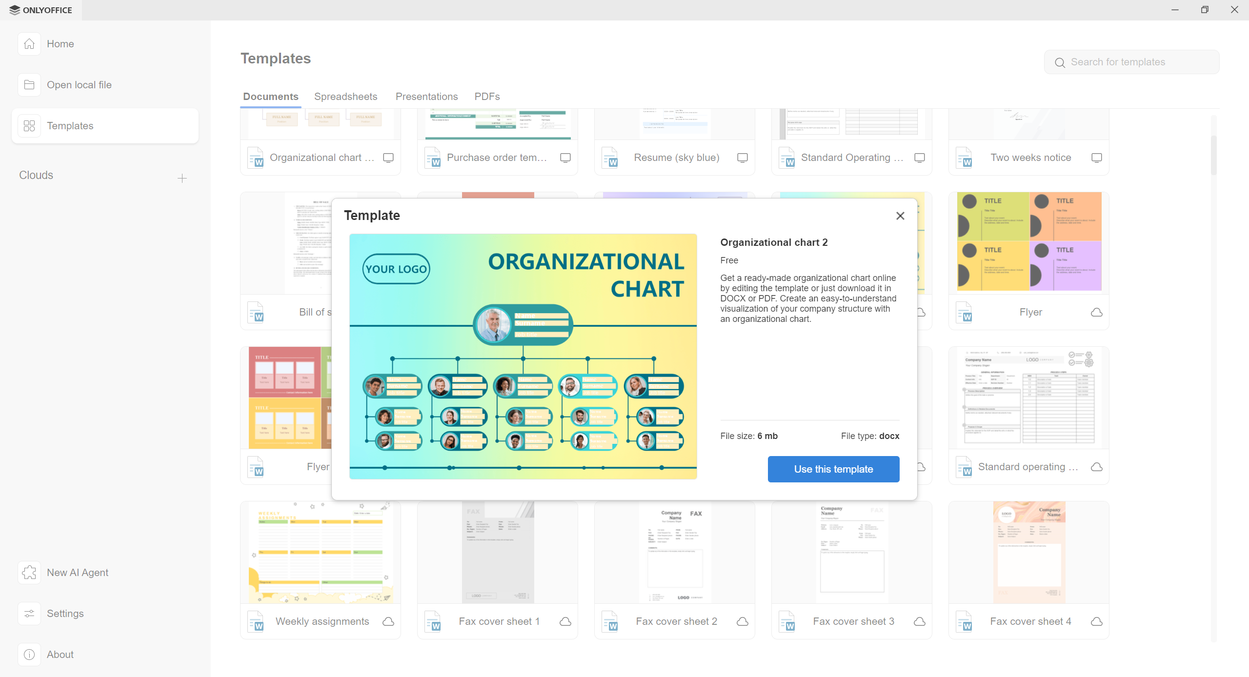Open Fax cover sheet 4 thumbnail

tap(1028, 552)
